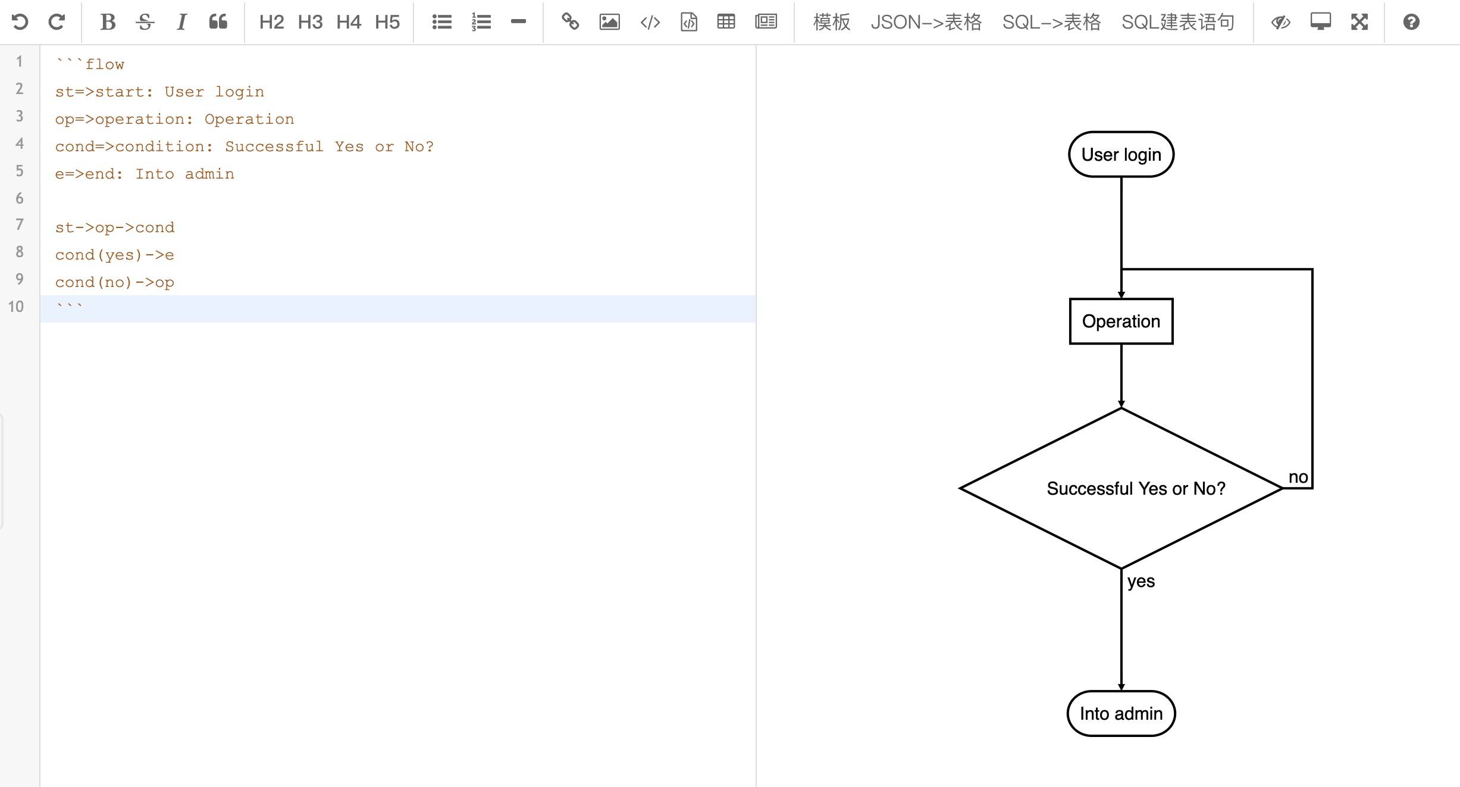Viewport: 1460px width, 787px height.
Task: Click JSON->表格 converter
Action: 926,22
